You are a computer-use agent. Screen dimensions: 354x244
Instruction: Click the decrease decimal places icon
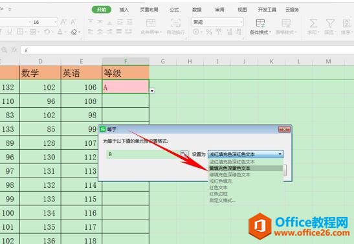point(239,32)
